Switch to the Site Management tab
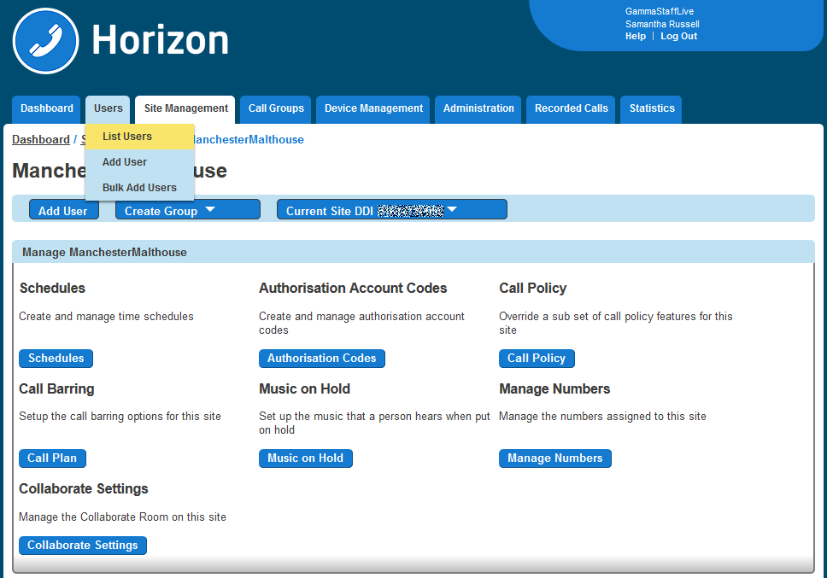The image size is (827, 578). [x=185, y=108]
